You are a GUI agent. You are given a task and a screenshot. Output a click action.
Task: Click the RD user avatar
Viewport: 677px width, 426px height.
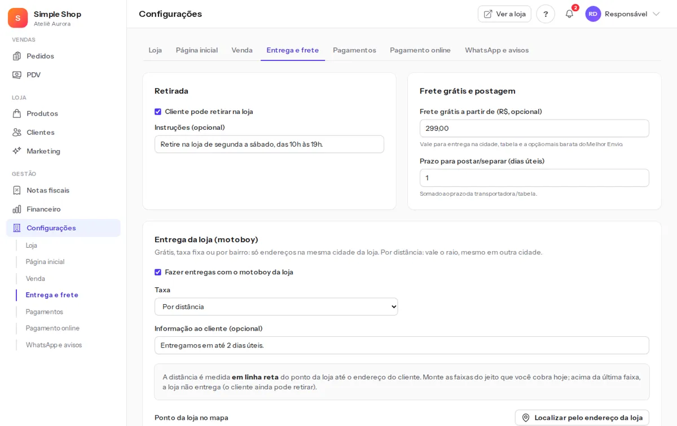593,14
